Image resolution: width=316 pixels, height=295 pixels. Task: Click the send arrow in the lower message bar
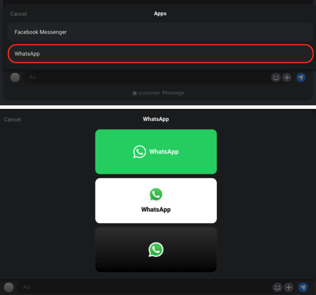(x=303, y=287)
